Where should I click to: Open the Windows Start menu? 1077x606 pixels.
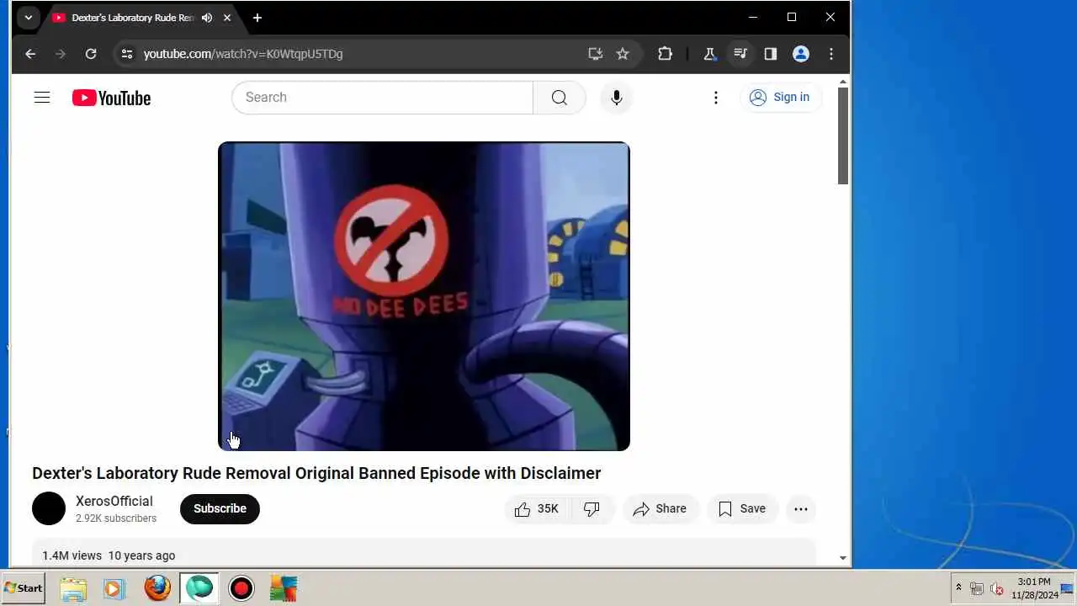[23, 588]
